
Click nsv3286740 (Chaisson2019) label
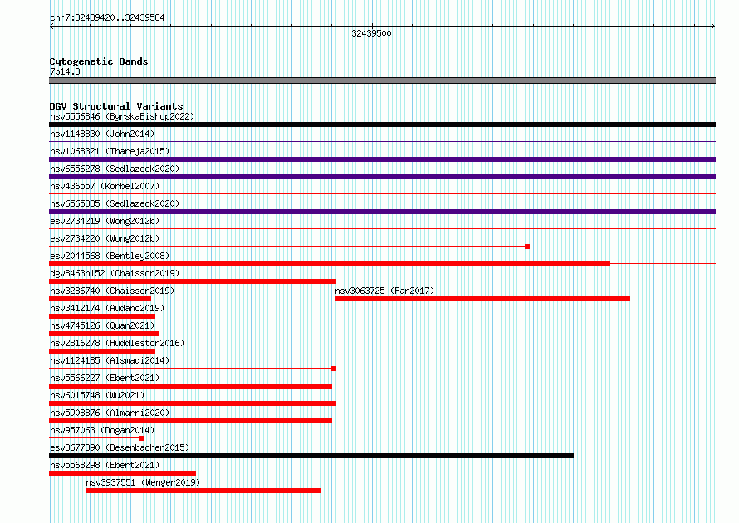click(112, 291)
